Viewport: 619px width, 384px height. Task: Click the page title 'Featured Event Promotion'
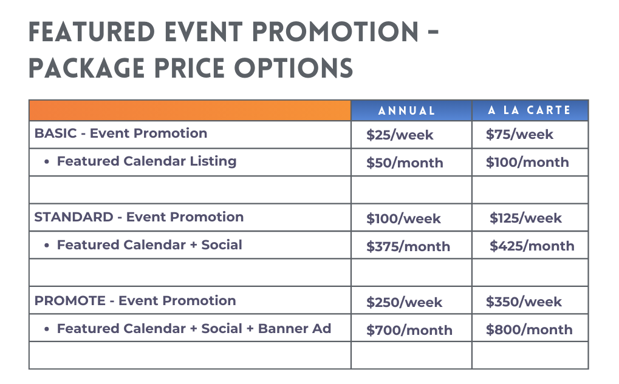[x=233, y=32]
